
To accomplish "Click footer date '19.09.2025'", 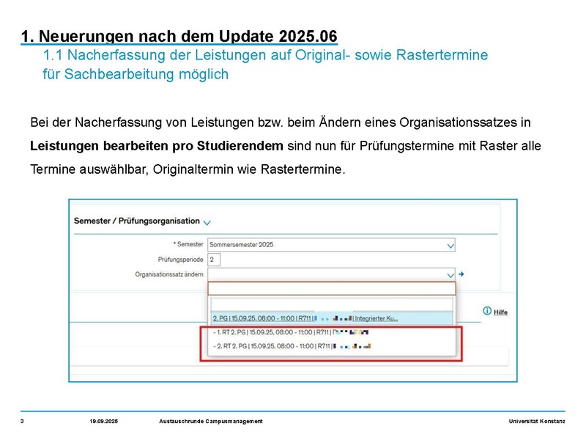I will tap(103, 421).
